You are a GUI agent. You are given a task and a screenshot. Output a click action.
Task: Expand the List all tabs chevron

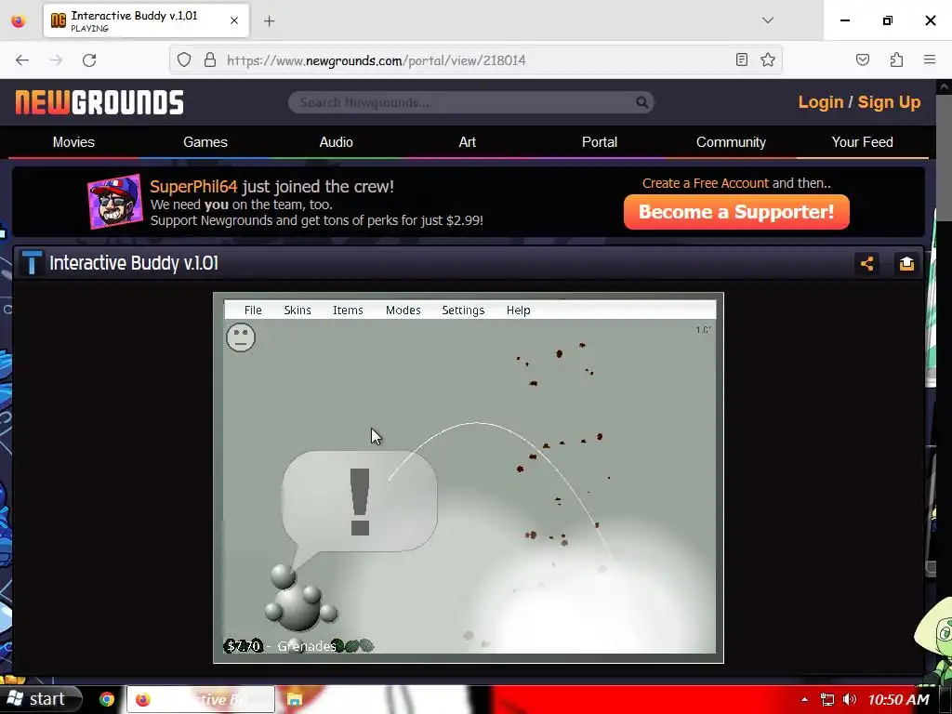767,20
